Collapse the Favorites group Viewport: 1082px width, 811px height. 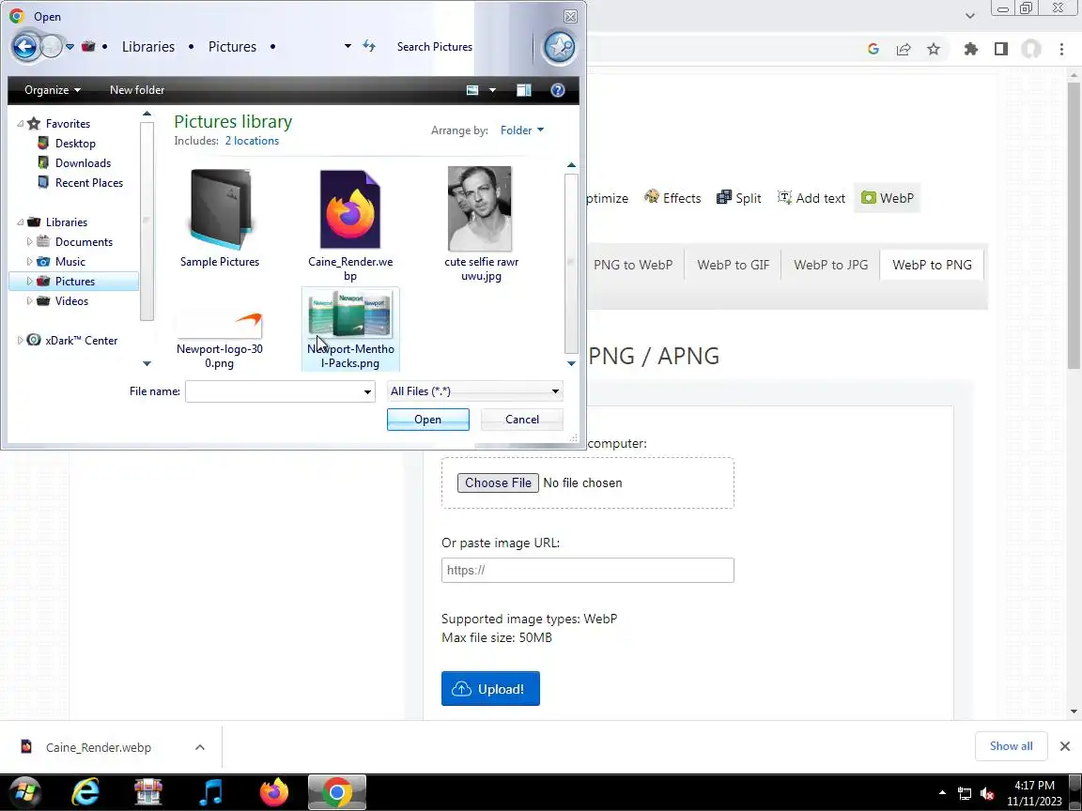click(20, 124)
